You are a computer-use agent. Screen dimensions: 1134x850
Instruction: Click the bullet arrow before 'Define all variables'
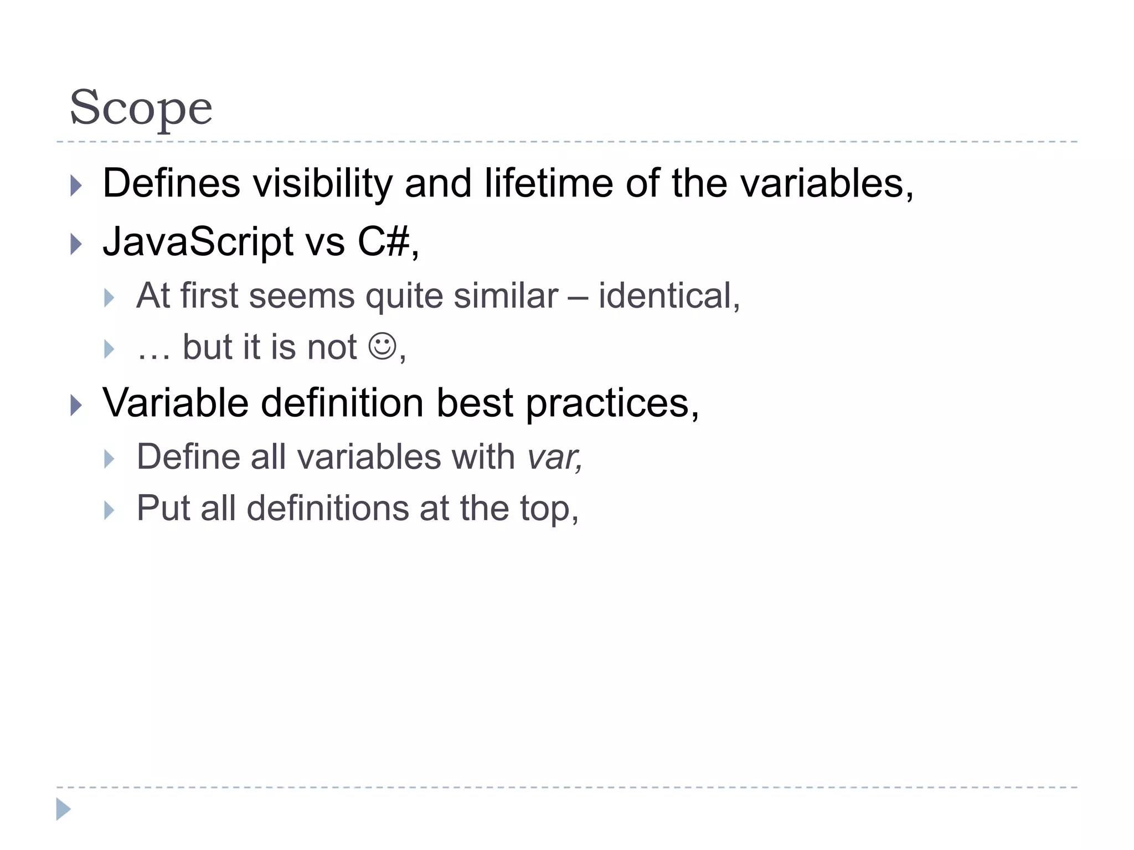pos(109,459)
